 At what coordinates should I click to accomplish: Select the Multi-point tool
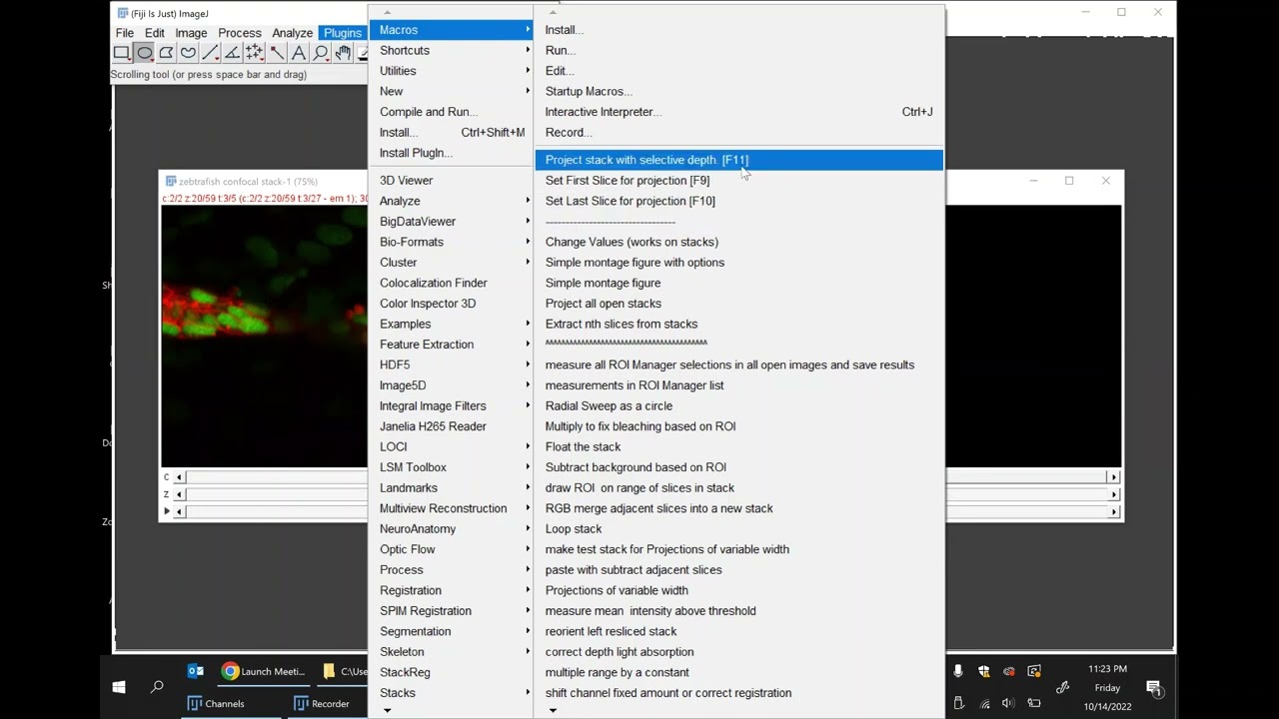[x=254, y=53]
